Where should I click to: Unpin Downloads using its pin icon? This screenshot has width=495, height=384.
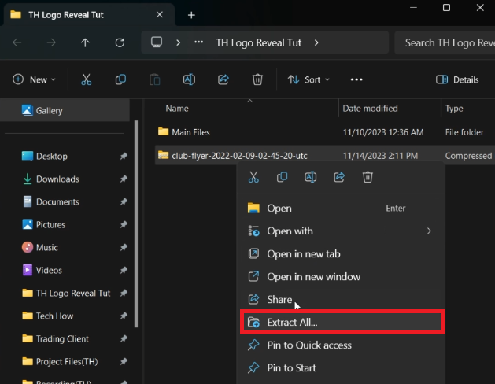pyautogui.click(x=124, y=179)
